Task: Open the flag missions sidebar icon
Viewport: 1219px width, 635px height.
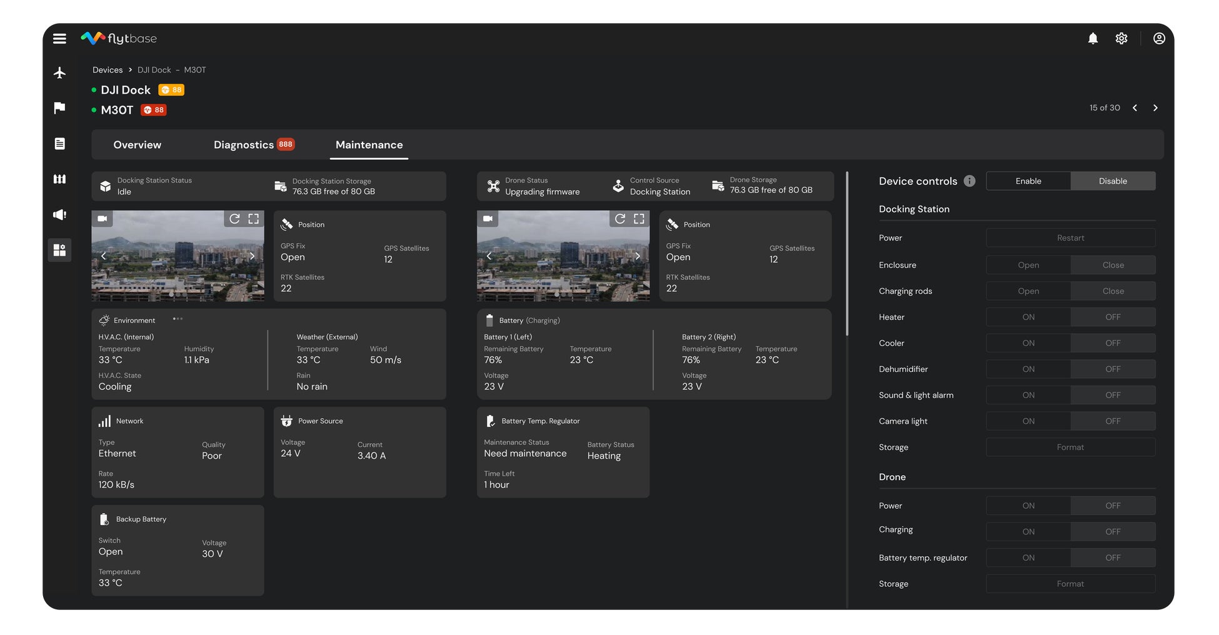Action: pyautogui.click(x=59, y=108)
